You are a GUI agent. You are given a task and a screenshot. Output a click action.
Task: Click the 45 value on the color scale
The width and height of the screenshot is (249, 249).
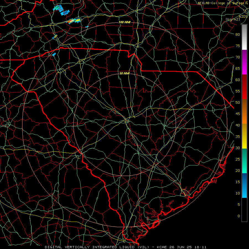(238, 114)
